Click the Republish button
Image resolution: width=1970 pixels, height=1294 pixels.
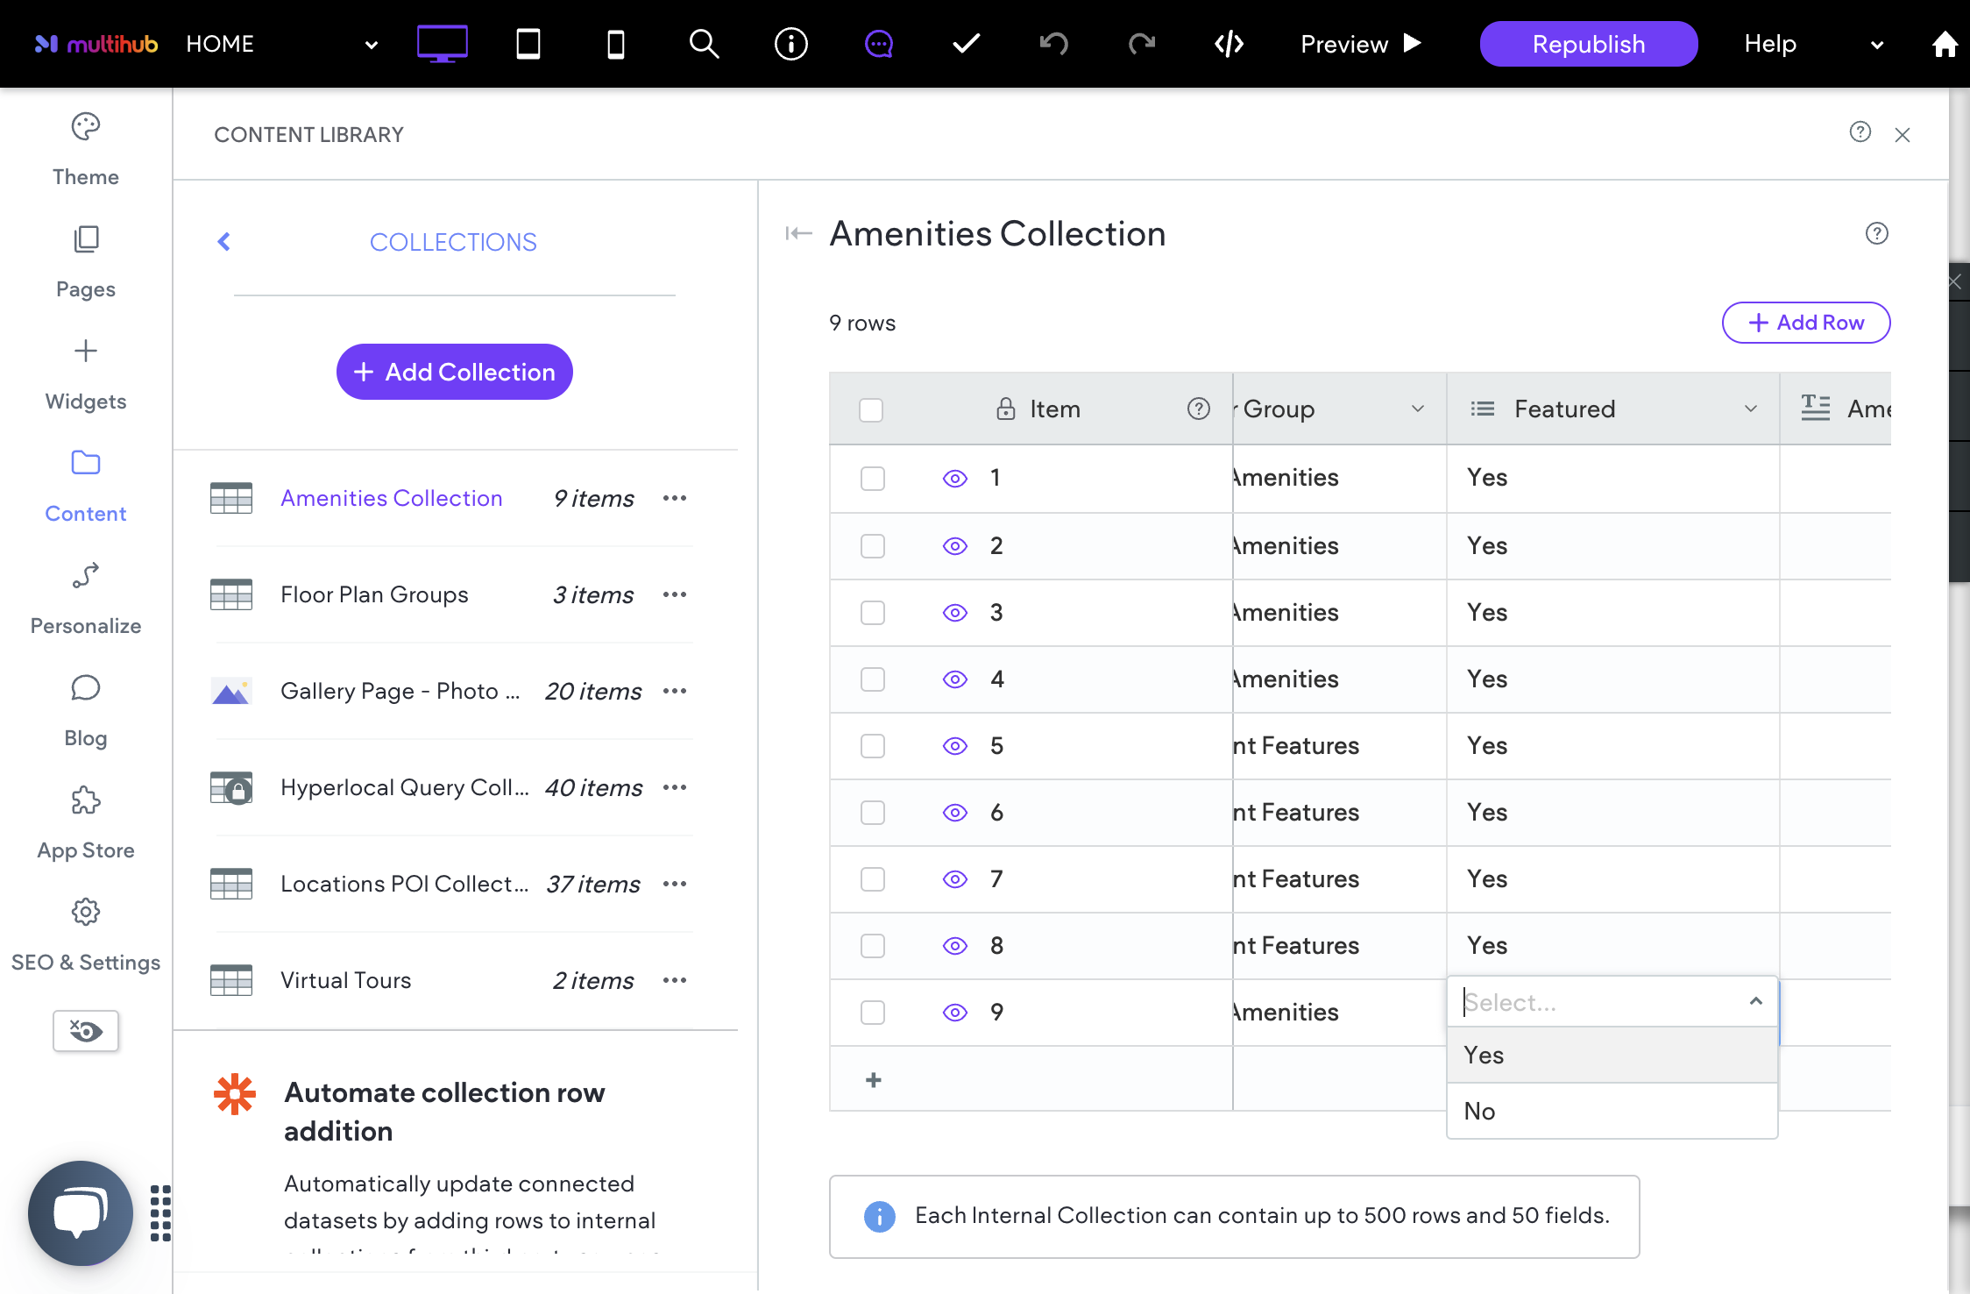coord(1589,44)
